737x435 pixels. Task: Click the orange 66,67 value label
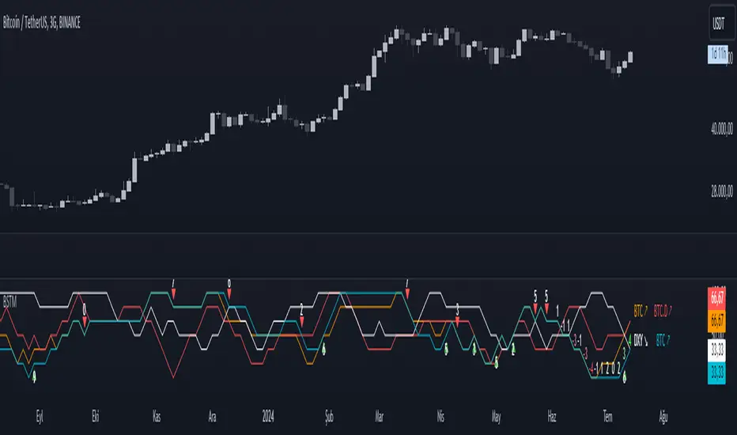click(716, 321)
